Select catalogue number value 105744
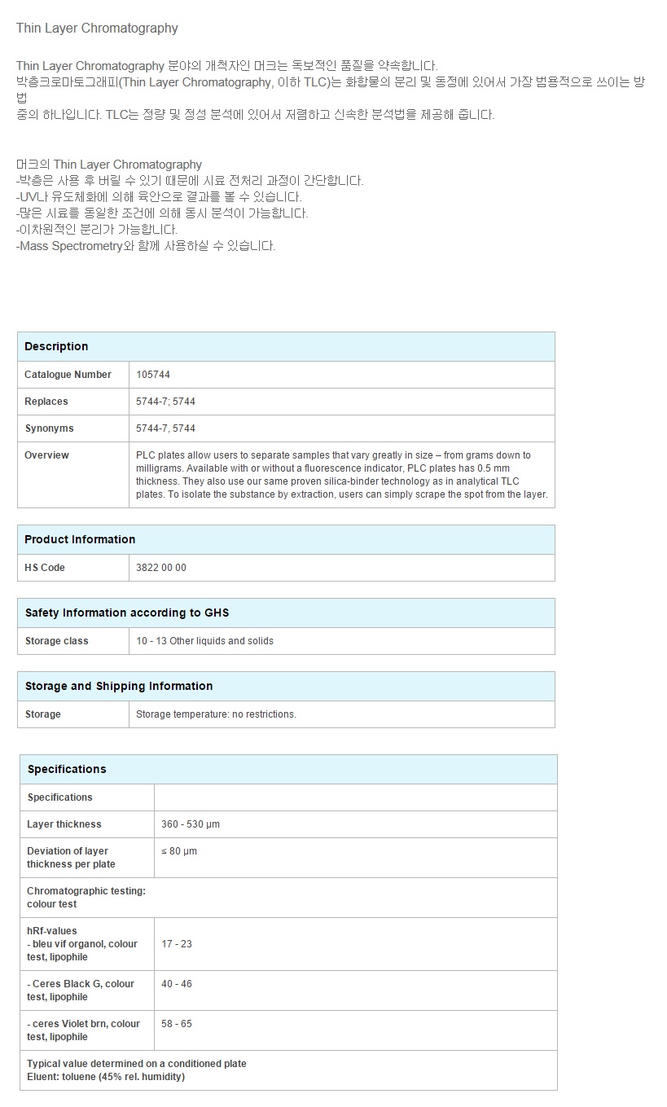Screen dimensions: 667x1107 click(153, 375)
